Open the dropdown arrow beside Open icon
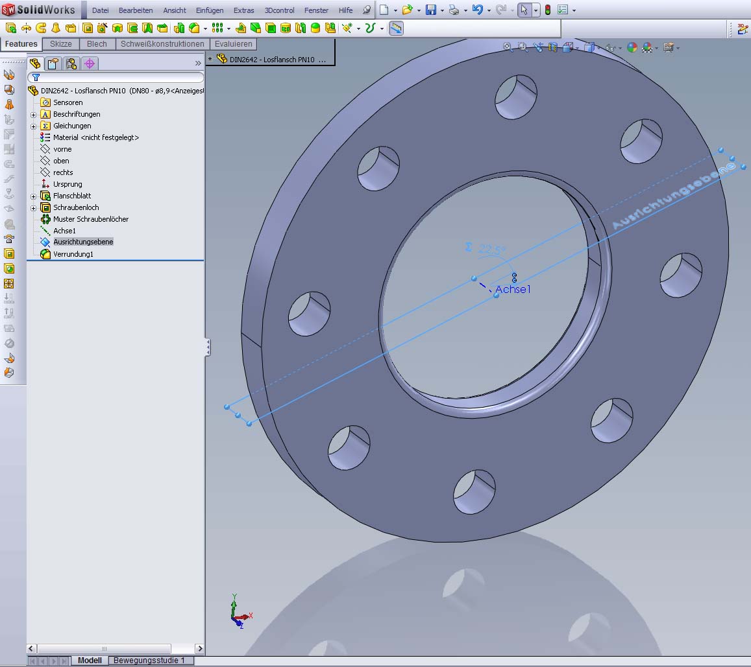The width and height of the screenshot is (751, 667). point(419,10)
